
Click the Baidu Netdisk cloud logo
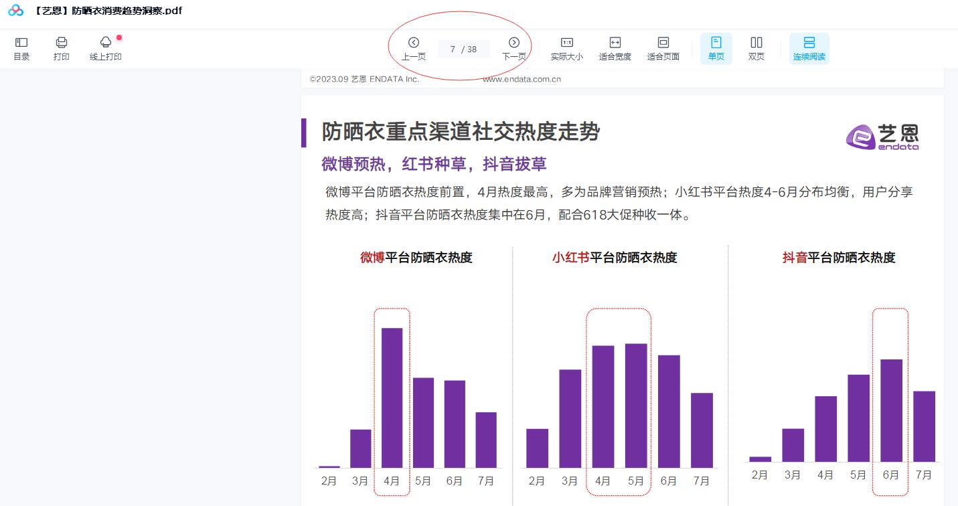coord(16,11)
